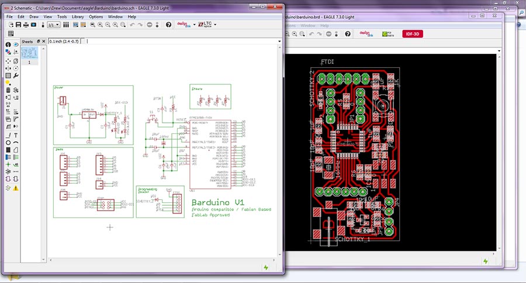The height and width of the screenshot is (283, 526).
Task: Select the Group tool
Action: (x=8, y=75)
